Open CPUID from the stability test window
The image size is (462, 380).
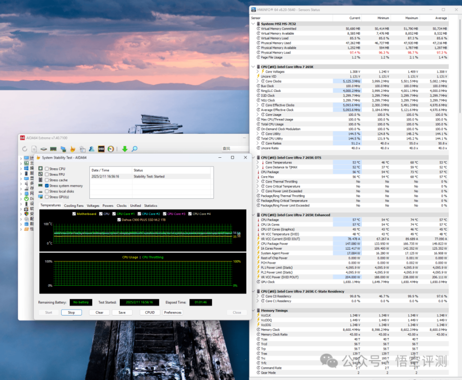pos(150,313)
